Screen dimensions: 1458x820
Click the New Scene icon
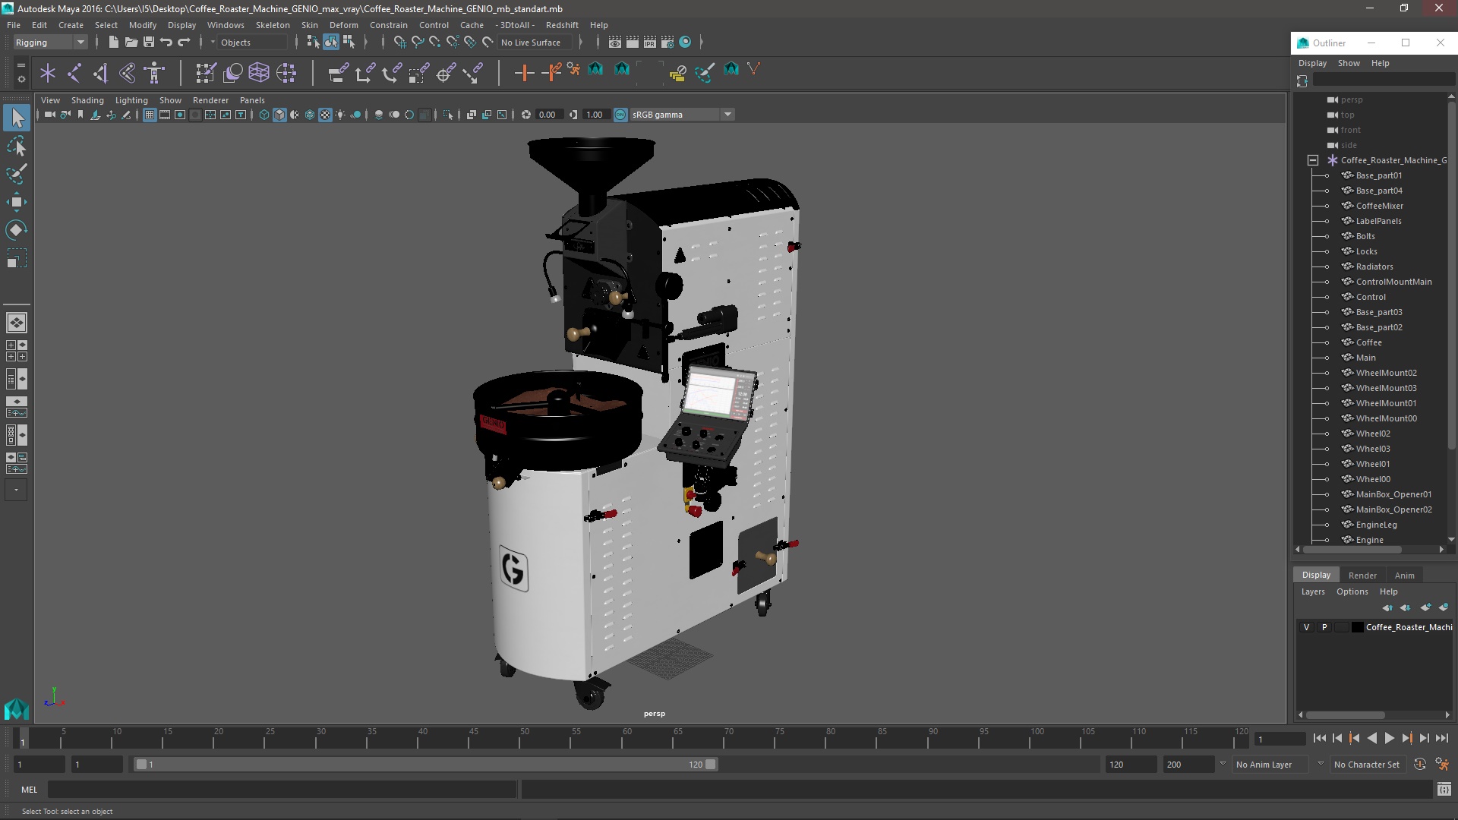pyautogui.click(x=113, y=43)
